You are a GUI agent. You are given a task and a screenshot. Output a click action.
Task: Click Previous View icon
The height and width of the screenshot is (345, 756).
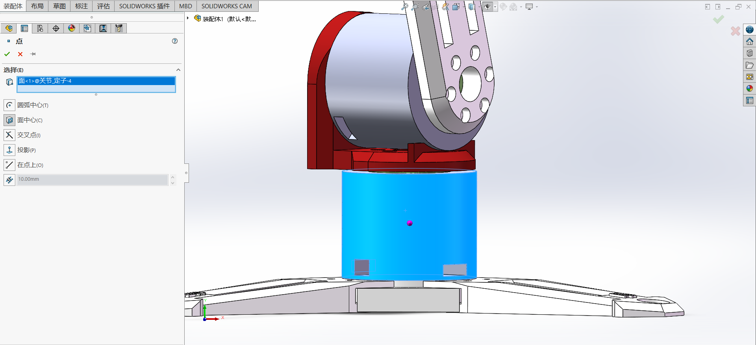point(425,7)
